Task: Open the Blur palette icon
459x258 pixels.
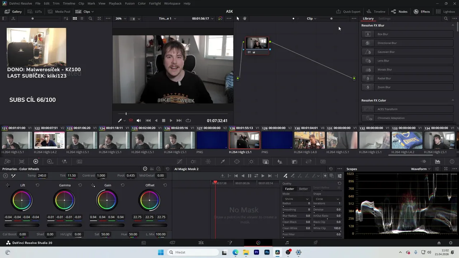Action: point(280,162)
